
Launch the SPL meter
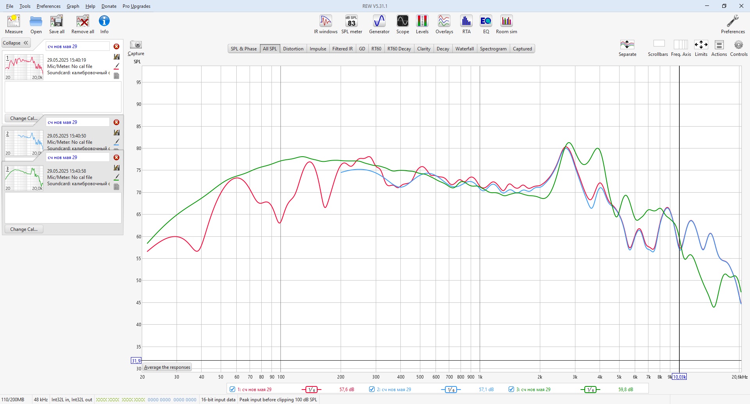[x=352, y=24]
